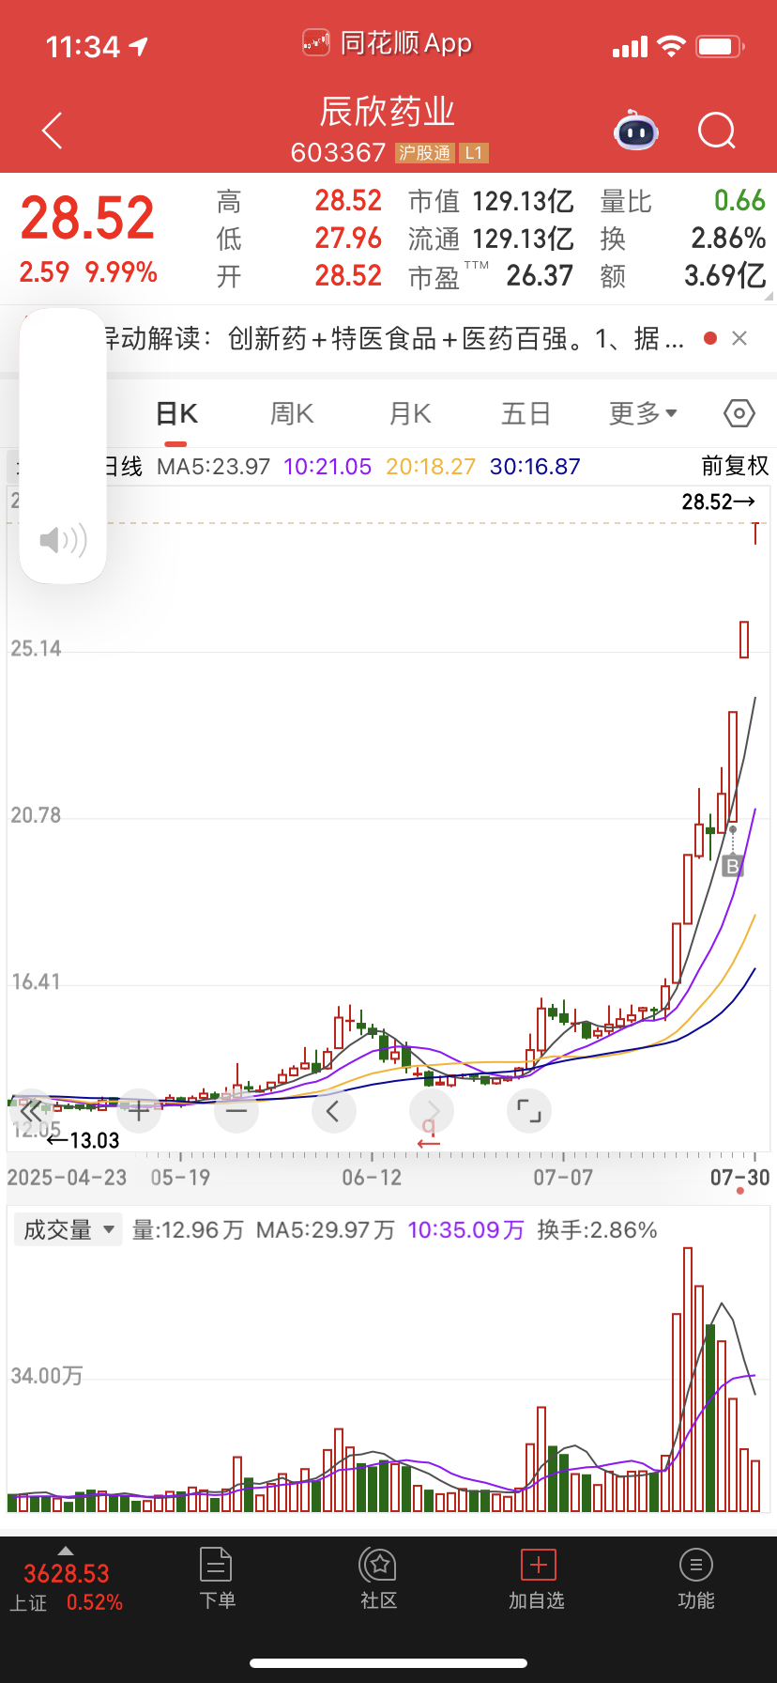
Task: Tap stock name 辰欣药业 title
Action: click(x=388, y=112)
